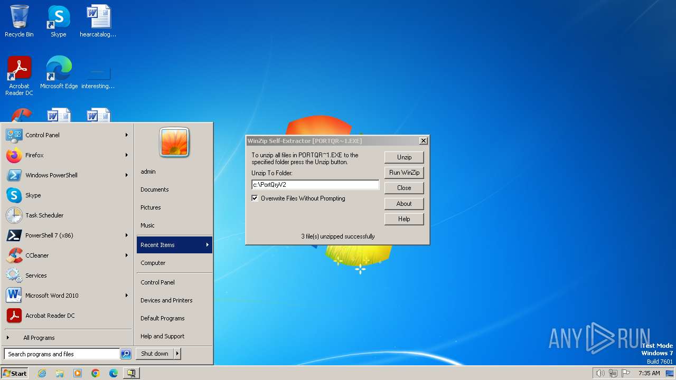Click the Unzip To Folder path field
The width and height of the screenshot is (676, 380).
click(315, 185)
